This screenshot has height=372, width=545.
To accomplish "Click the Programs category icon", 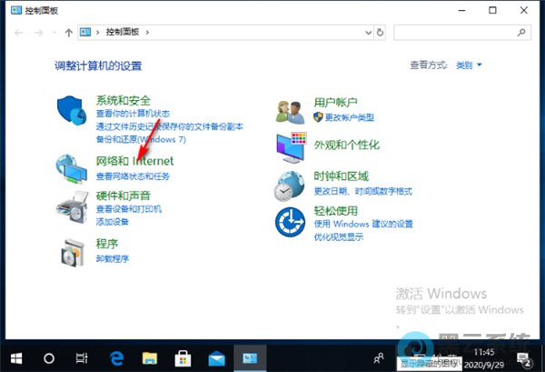I will [73, 251].
